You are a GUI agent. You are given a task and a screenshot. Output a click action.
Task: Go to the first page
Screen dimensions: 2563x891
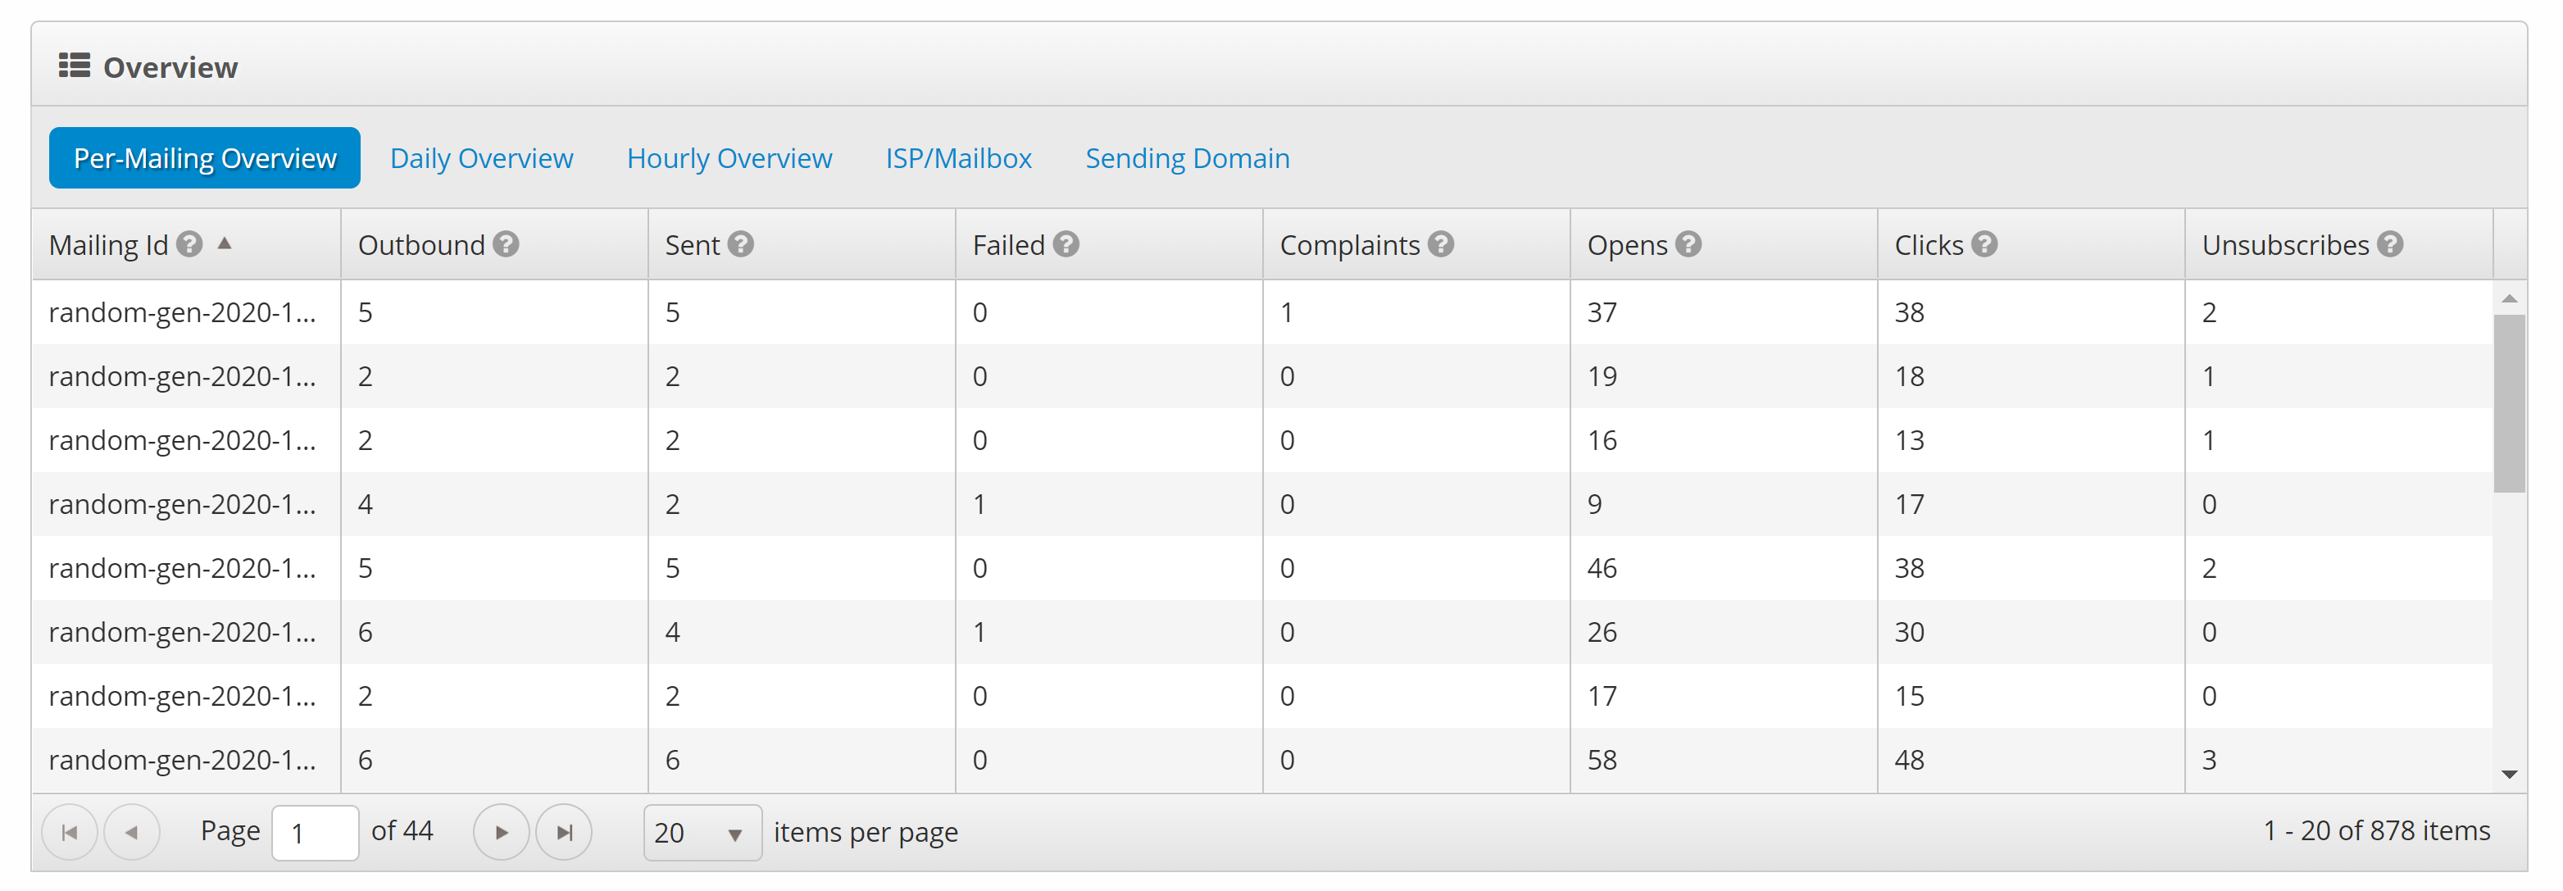tap(70, 832)
